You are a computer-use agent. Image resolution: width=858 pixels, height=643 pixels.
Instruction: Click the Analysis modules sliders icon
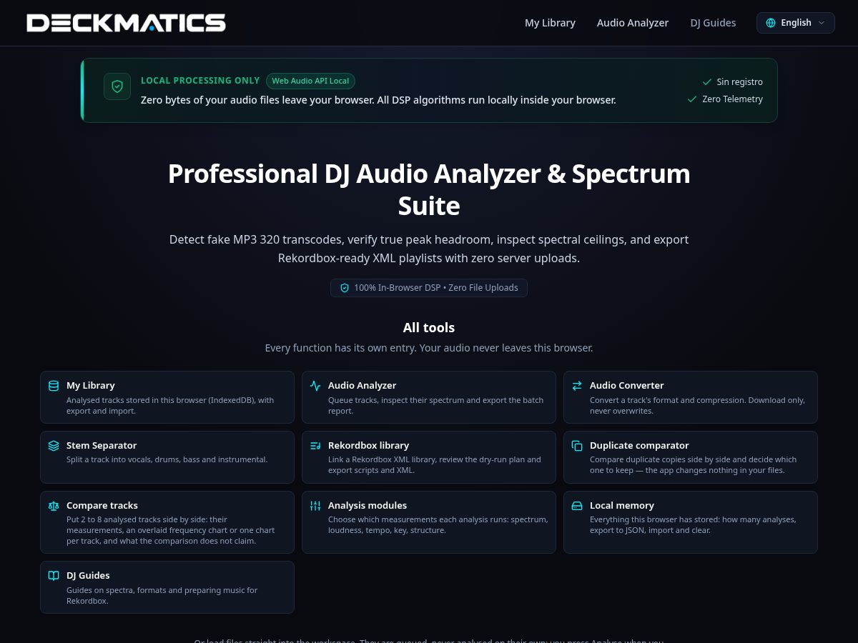[315, 506]
